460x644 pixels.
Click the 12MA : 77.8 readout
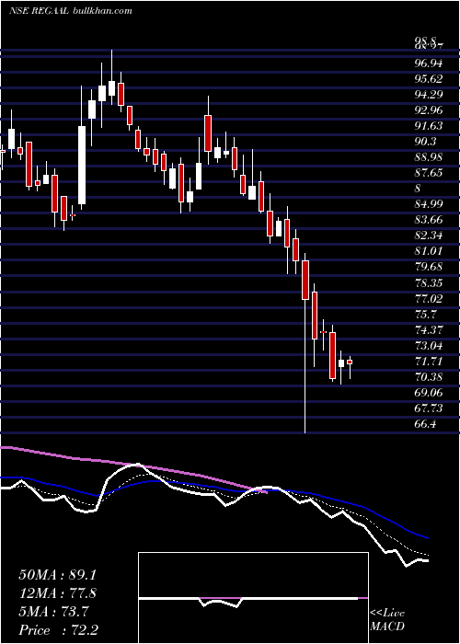[57, 593]
